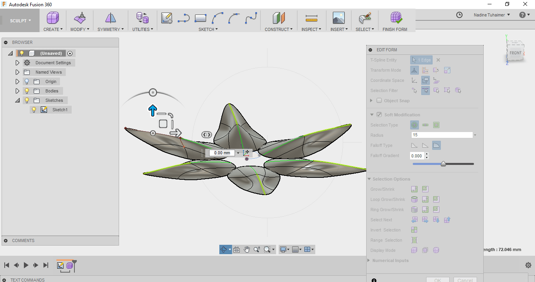
Task: Click the Utilities convert icon
Action: tap(142, 18)
